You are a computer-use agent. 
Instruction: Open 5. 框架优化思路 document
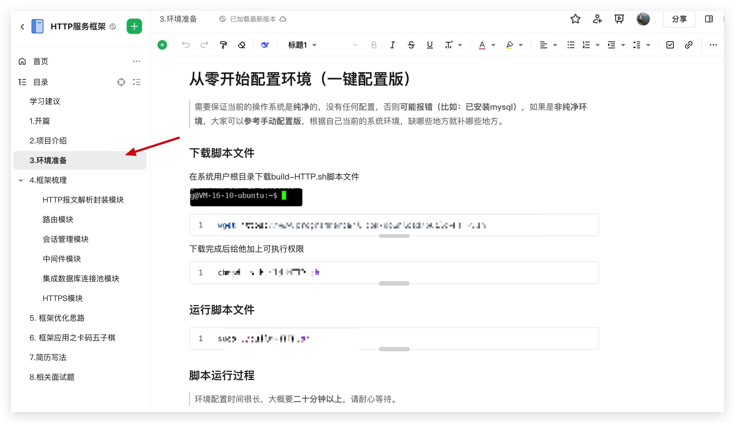57,318
